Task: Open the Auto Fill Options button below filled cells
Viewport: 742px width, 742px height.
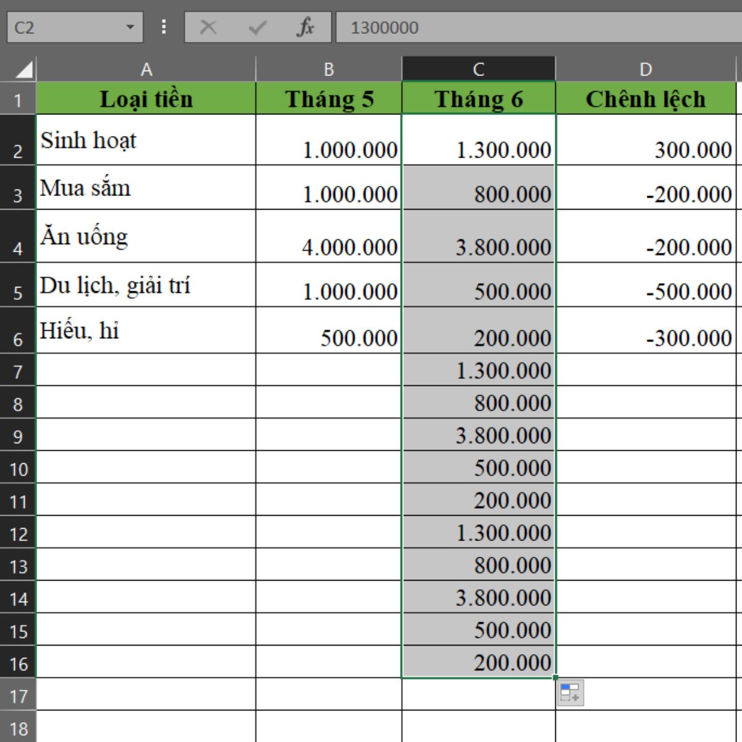Action: [571, 691]
